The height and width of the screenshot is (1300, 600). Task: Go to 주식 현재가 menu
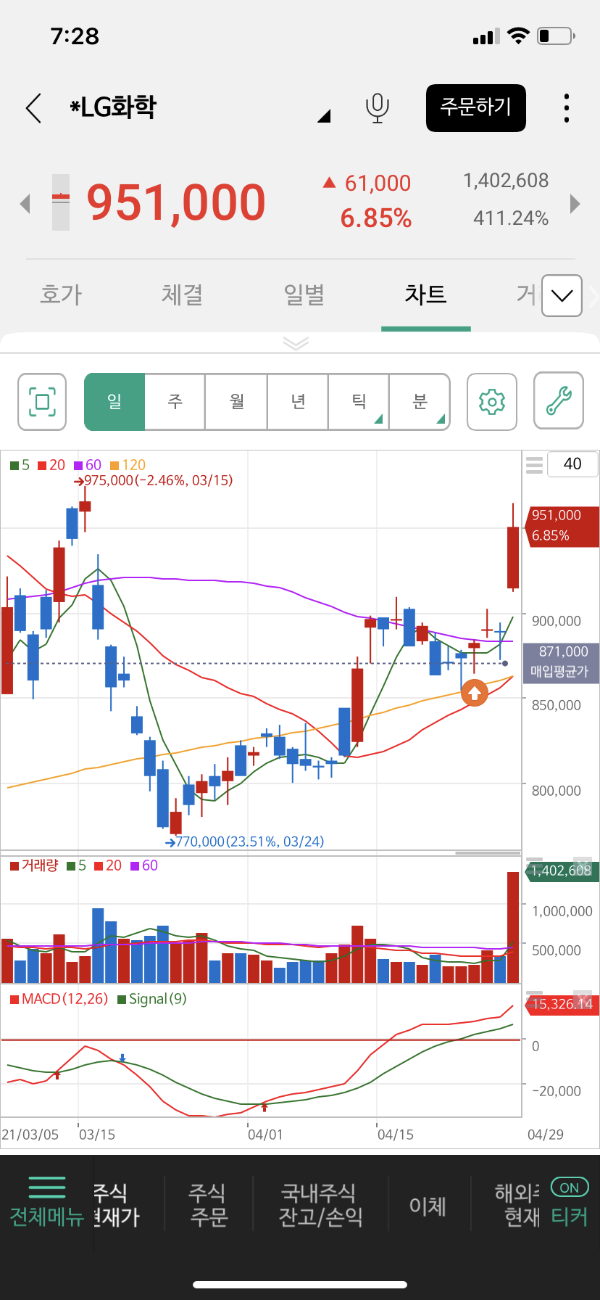tap(116, 1205)
